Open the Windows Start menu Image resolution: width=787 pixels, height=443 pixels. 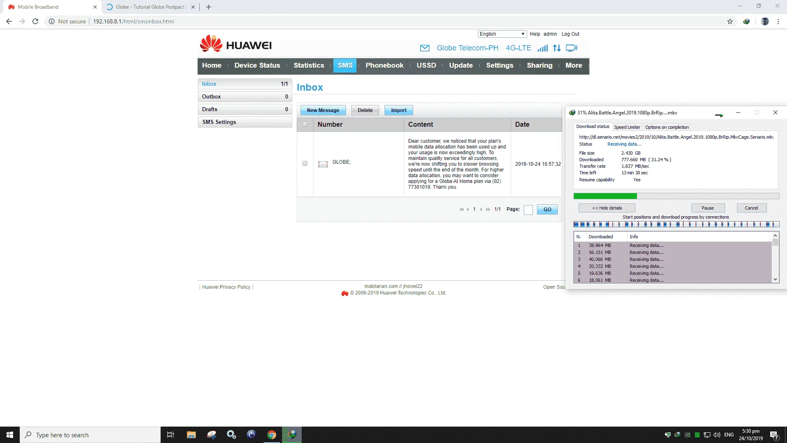[x=10, y=435]
